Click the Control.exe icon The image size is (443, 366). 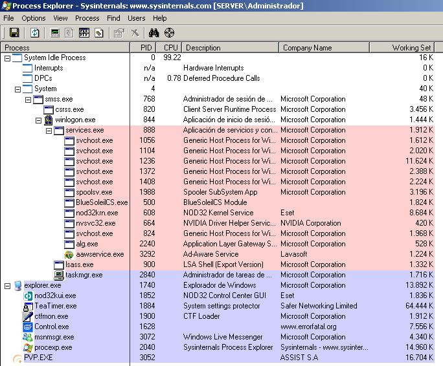coord(28,327)
